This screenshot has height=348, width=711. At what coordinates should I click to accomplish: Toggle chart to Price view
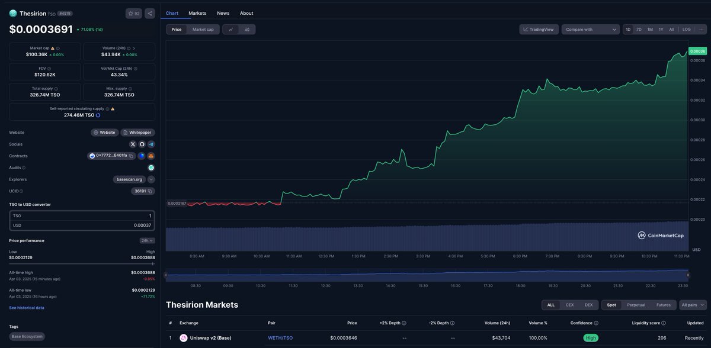pos(177,29)
